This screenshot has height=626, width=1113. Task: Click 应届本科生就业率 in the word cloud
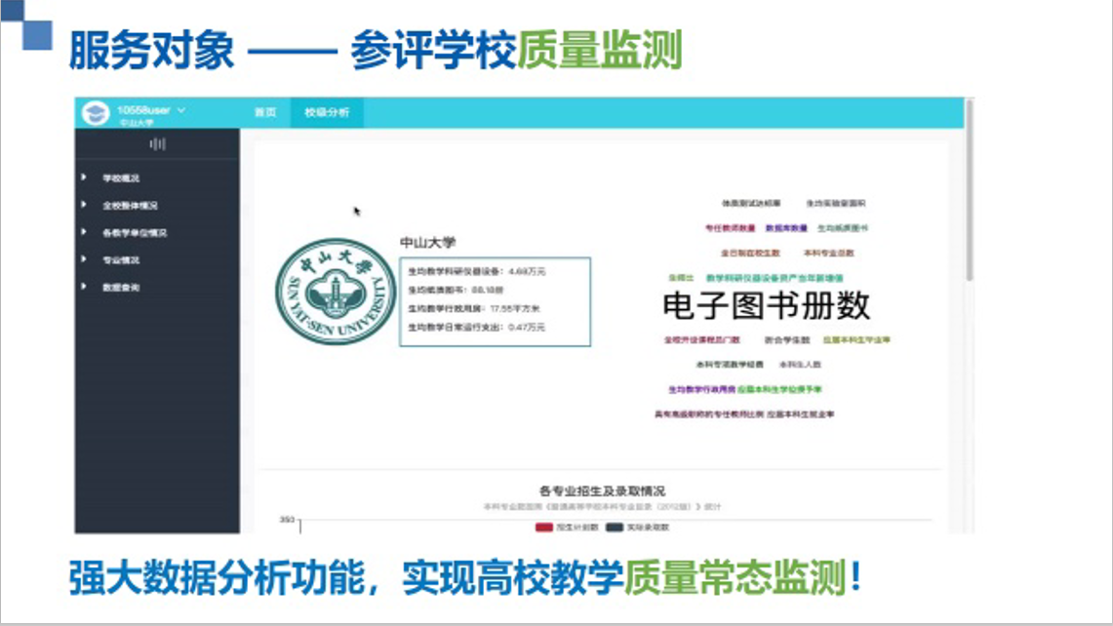click(800, 414)
